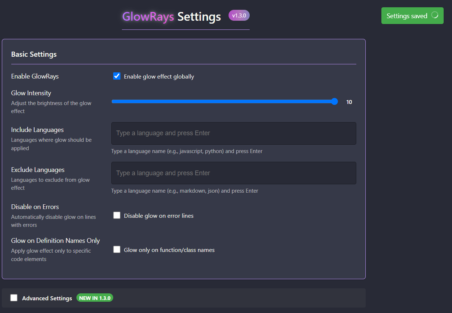Click the v1.3.0 version badge
The height and width of the screenshot is (313, 452).
point(239,16)
